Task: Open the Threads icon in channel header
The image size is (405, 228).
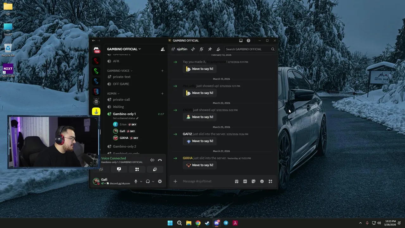Action: click(x=193, y=49)
